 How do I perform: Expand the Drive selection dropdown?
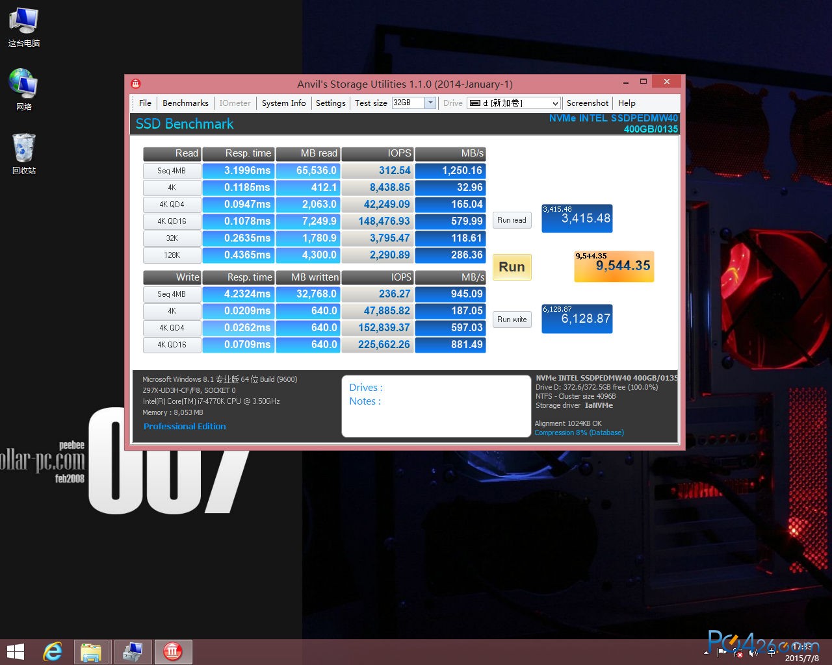tap(554, 103)
